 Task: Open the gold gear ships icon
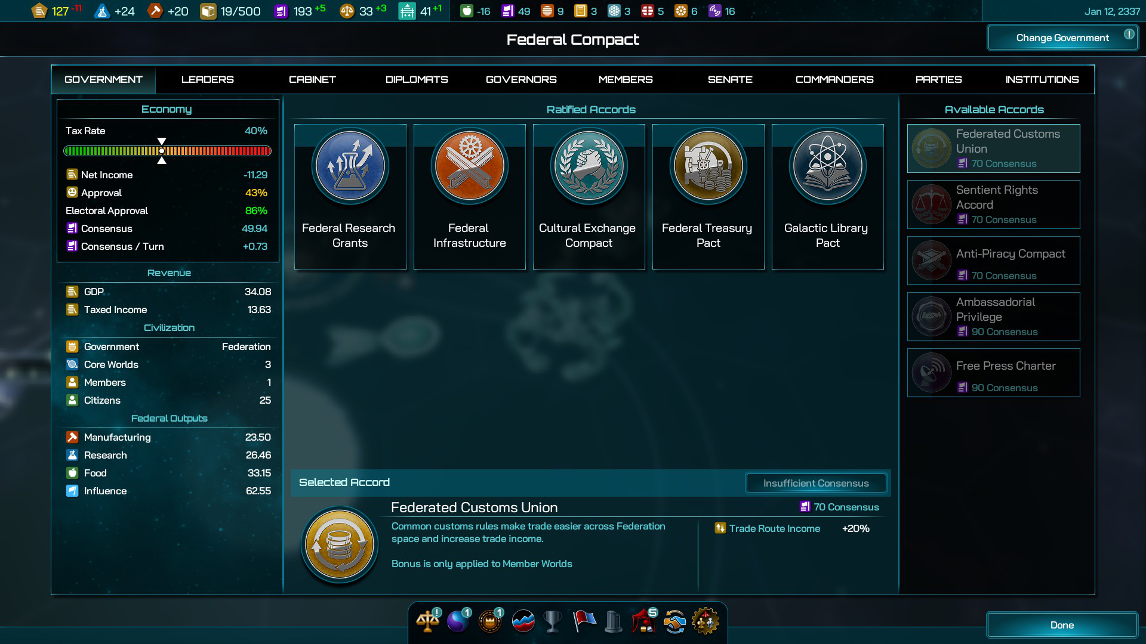[705, 621]
